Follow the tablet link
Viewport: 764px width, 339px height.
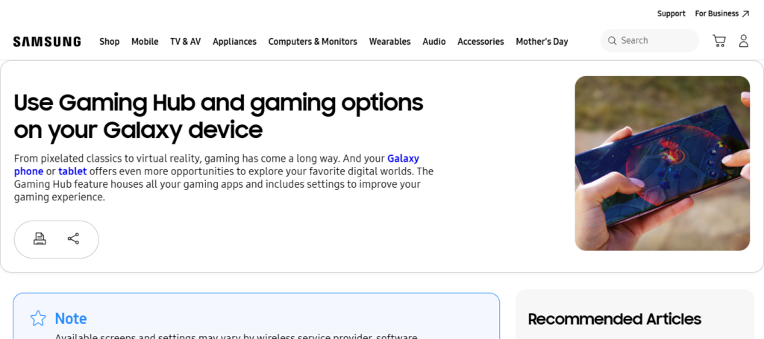(72, 171)
